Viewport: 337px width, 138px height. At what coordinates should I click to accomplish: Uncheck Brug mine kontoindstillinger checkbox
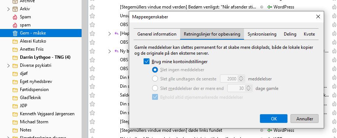pos(147,62)
